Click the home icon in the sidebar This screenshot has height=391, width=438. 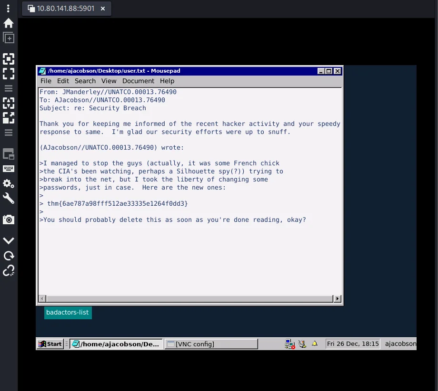[9, 23]
